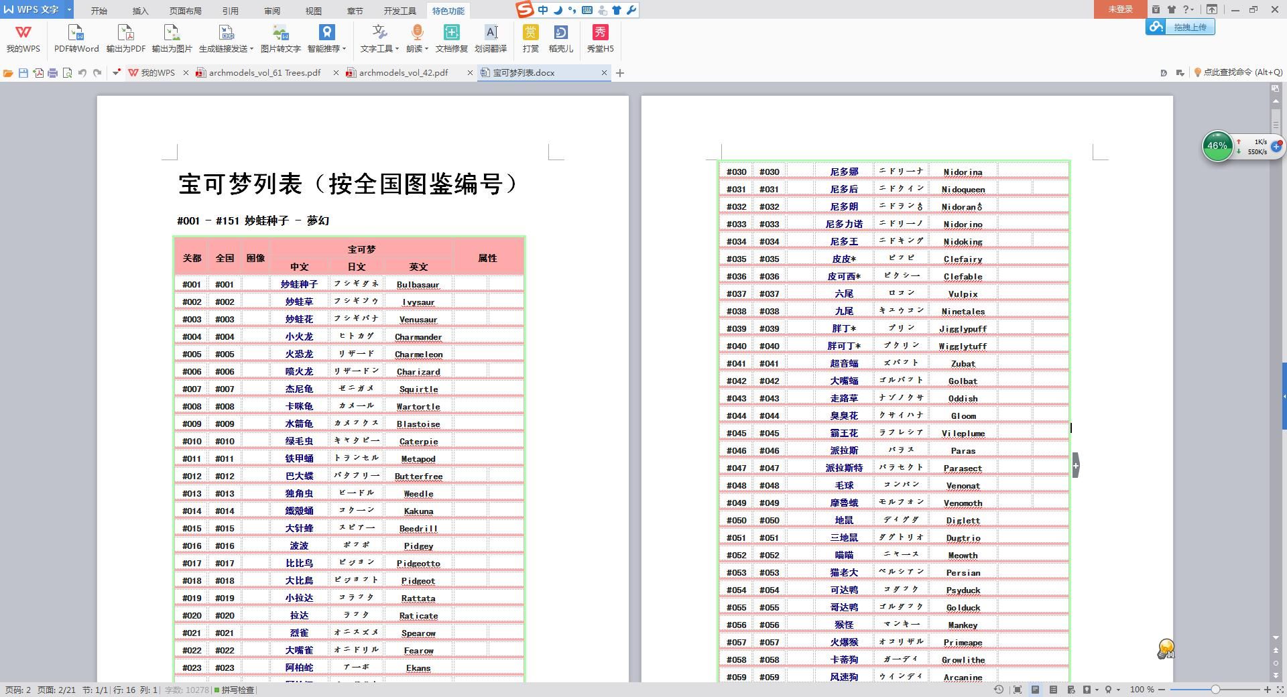1287x697 pixels.
Task: Open the WPS 文字 application menu arrow
Action: pos(69,9)
